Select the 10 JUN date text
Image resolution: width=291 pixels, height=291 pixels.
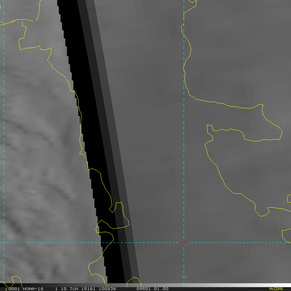pyautogui.click(x=67, y=289)
